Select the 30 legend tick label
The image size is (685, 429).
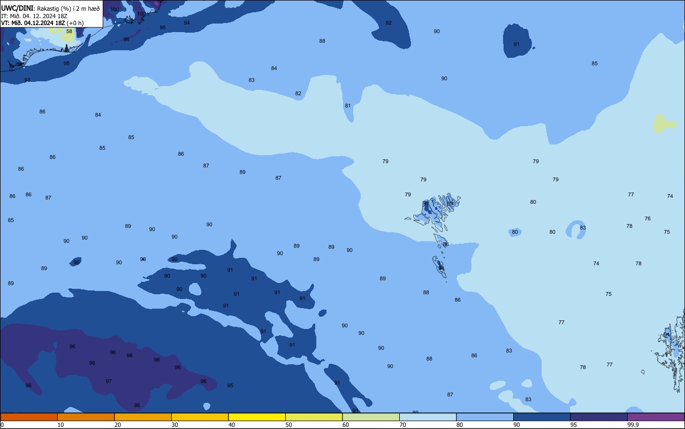(174, 425)
